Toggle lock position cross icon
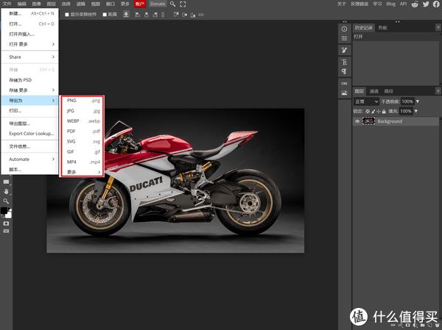442x330 pixels. [379, 112]
